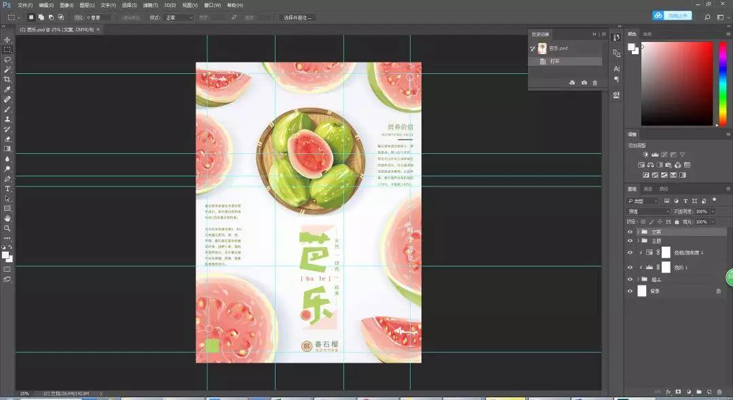Click the feather 羽化 input field
Image resolution: width=733 pixels, height=400 pixels.
99,17
